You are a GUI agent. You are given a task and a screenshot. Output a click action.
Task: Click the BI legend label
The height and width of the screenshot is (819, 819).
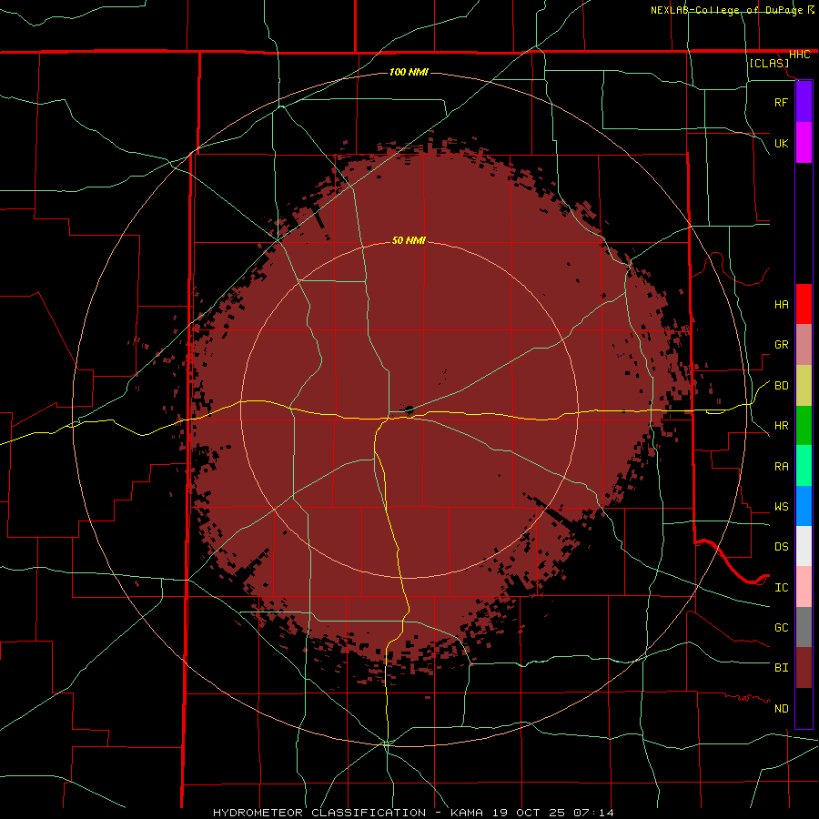tap(781, 668)
